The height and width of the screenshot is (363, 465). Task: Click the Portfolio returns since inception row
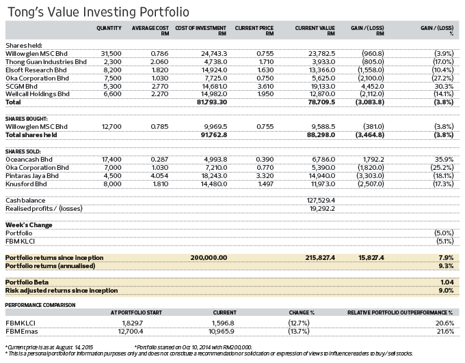232,258
